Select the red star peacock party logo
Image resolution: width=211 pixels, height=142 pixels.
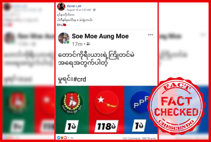pos(107,102)
